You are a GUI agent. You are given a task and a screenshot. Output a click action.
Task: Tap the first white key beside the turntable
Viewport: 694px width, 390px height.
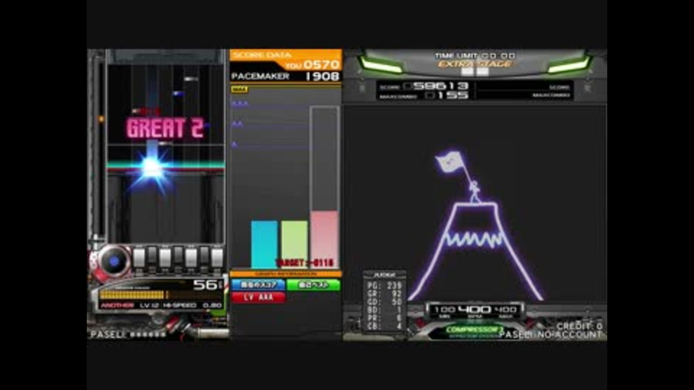pyautogui.click(x=139, y=258)
